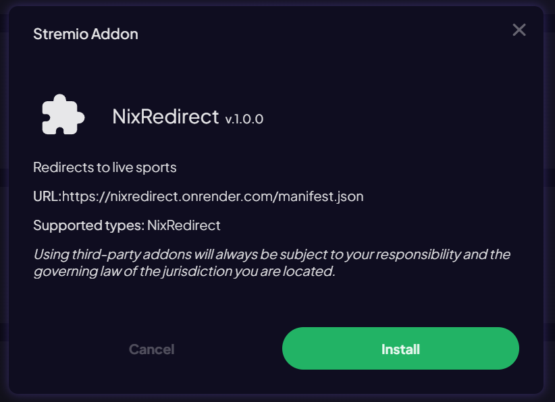Install the NixRedirect addon
The width and height of the screenshot is (555, 402).
(x=400, y=349)
